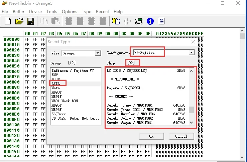
Task: Open the Options menu
Action: [x=70, y=12]
